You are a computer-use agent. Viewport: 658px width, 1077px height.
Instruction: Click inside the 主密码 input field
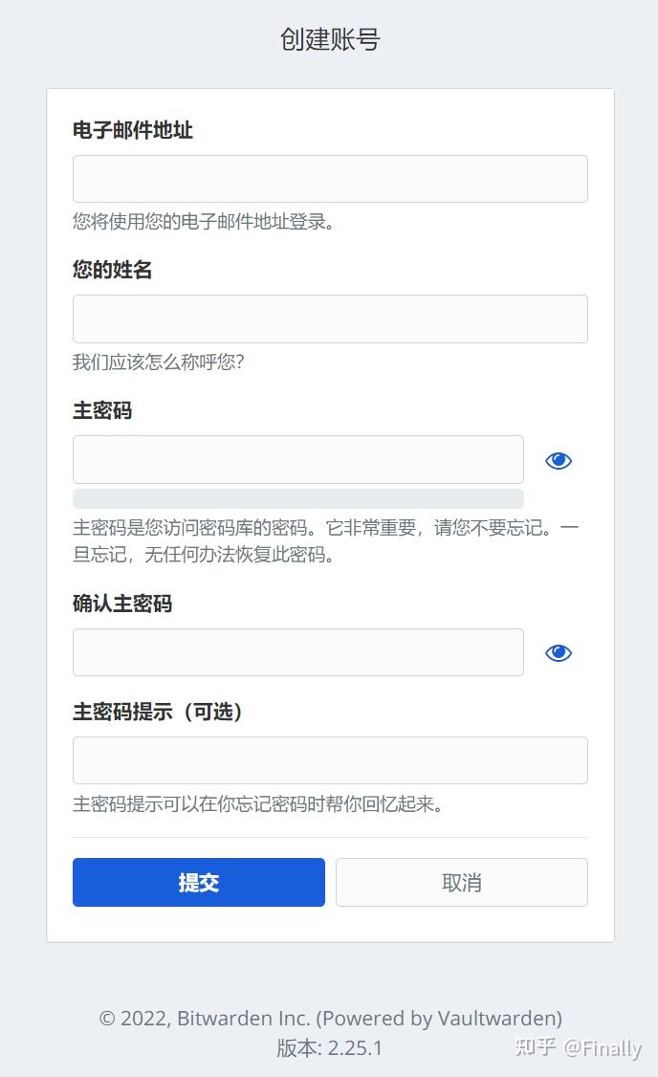[297, 459]
